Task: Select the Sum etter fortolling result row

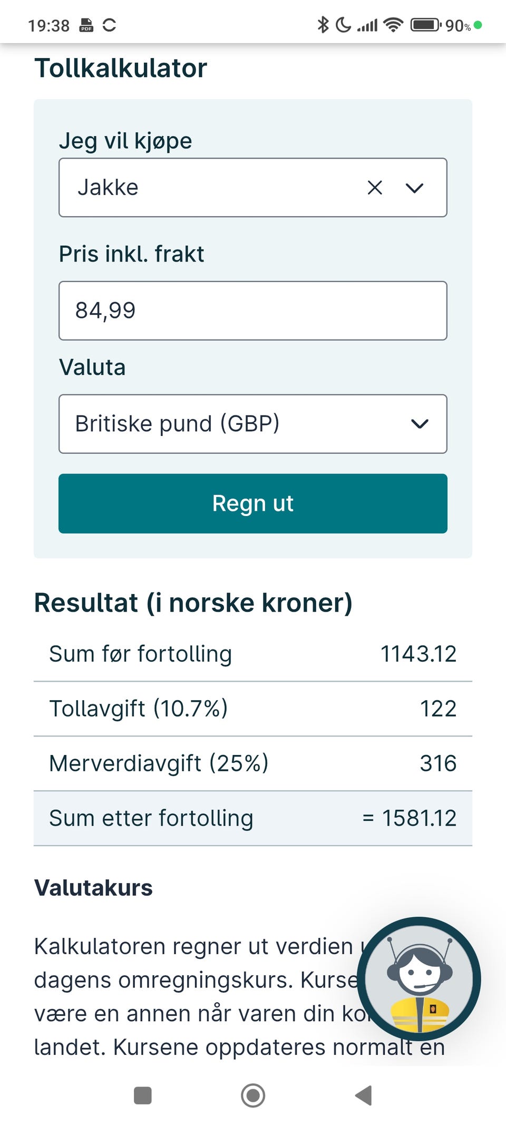Action: click(252, 818)
